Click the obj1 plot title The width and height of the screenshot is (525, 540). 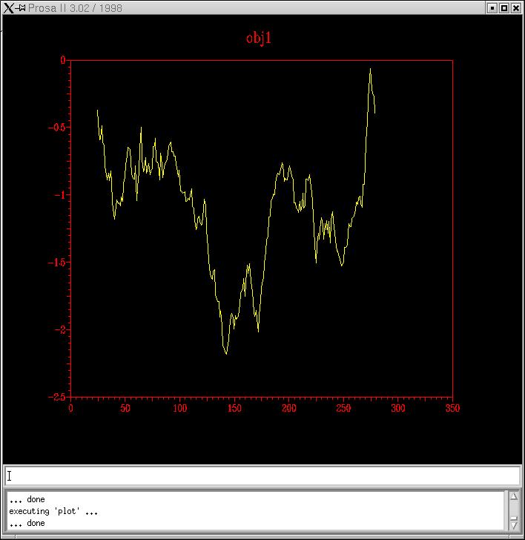click(259, 38)
